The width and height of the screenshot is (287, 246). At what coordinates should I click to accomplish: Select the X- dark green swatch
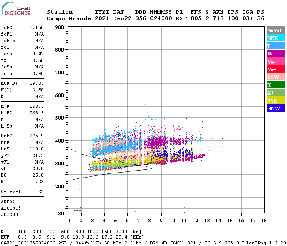276,85
